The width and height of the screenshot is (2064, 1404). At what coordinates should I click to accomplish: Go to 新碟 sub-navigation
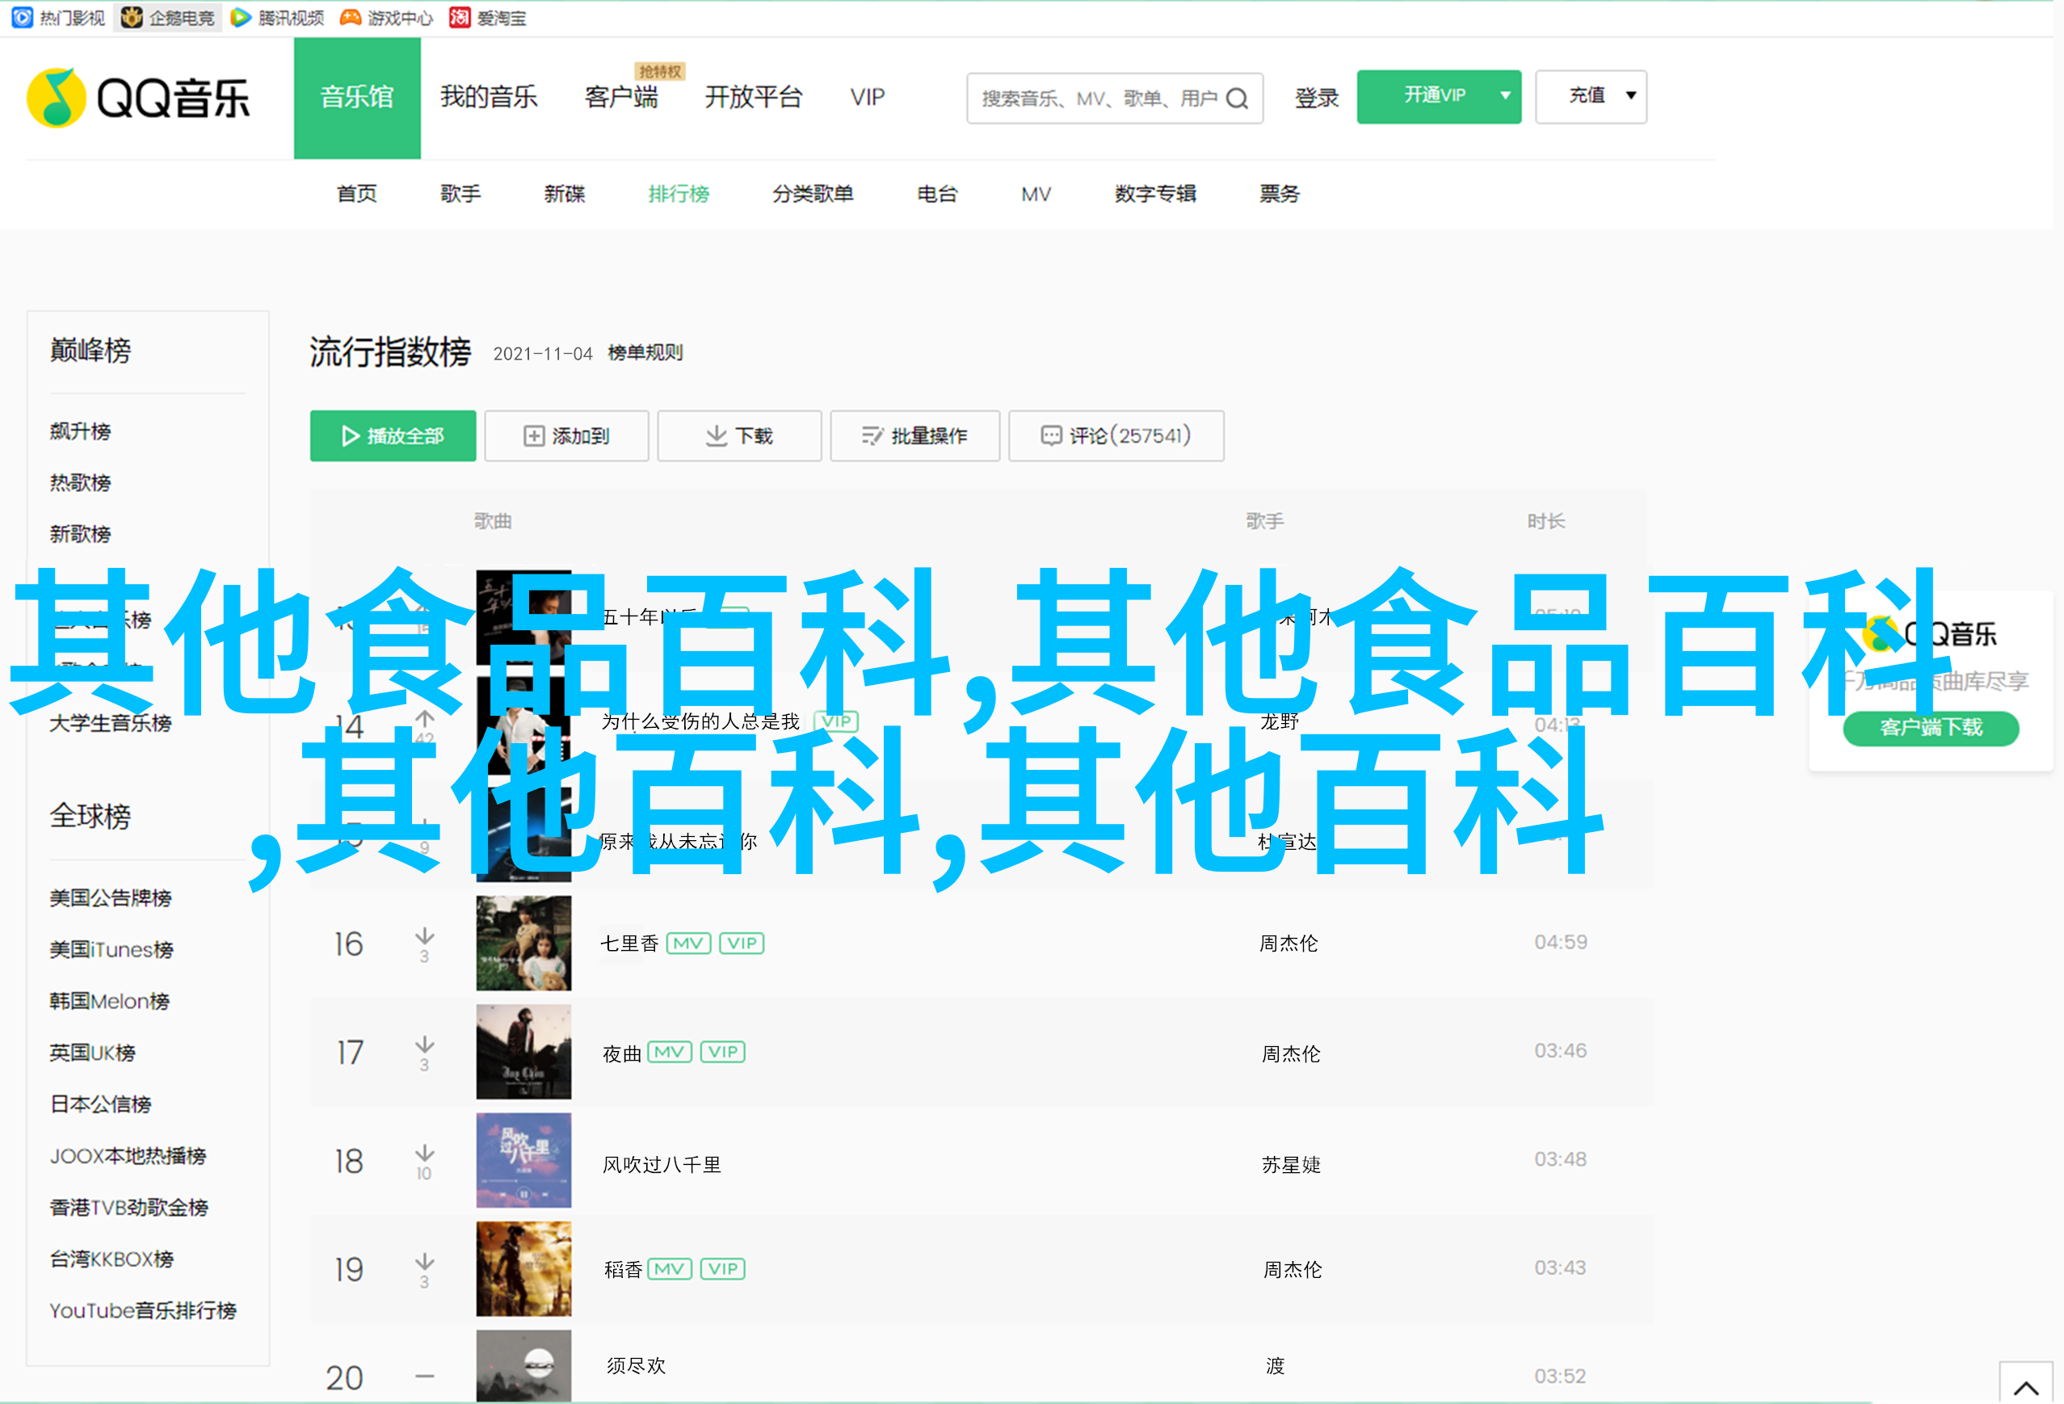point(565,194)
